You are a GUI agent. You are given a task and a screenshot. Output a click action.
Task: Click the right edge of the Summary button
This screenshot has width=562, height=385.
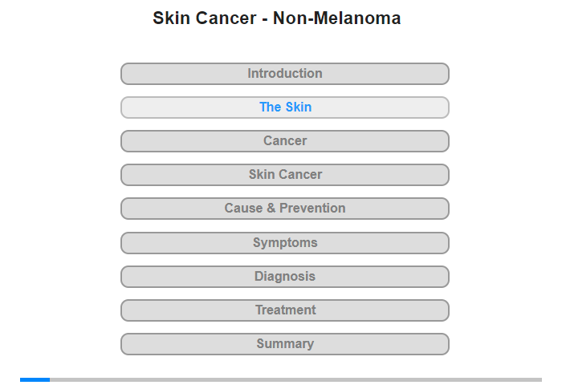click(x=447, y=344)
